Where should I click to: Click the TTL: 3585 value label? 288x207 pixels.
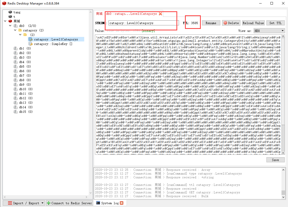pyautogui.click(x=190, y=23)
